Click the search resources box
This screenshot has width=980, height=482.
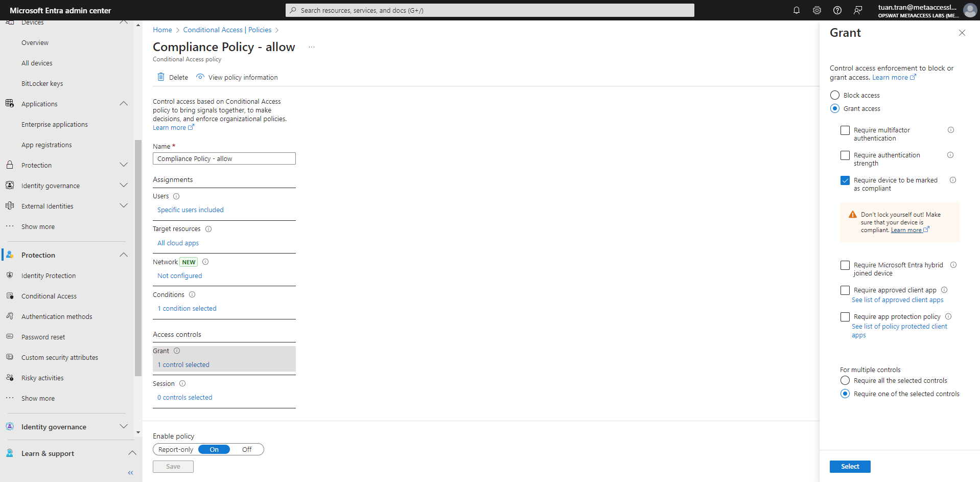pos(489,10)
